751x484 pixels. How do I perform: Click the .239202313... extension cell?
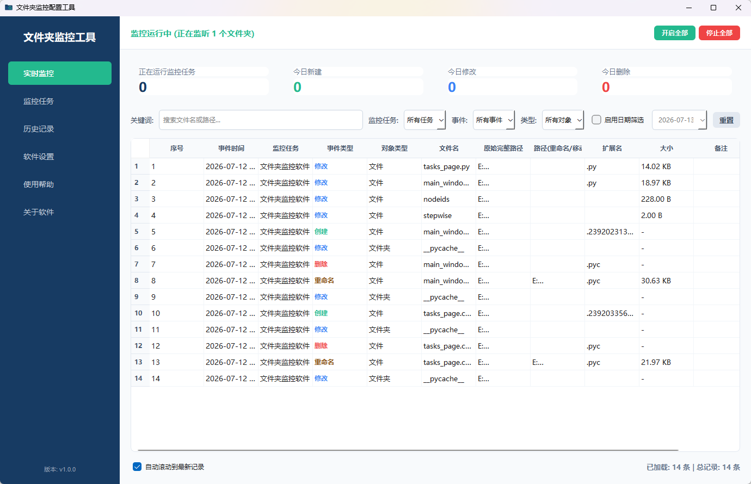612,232
